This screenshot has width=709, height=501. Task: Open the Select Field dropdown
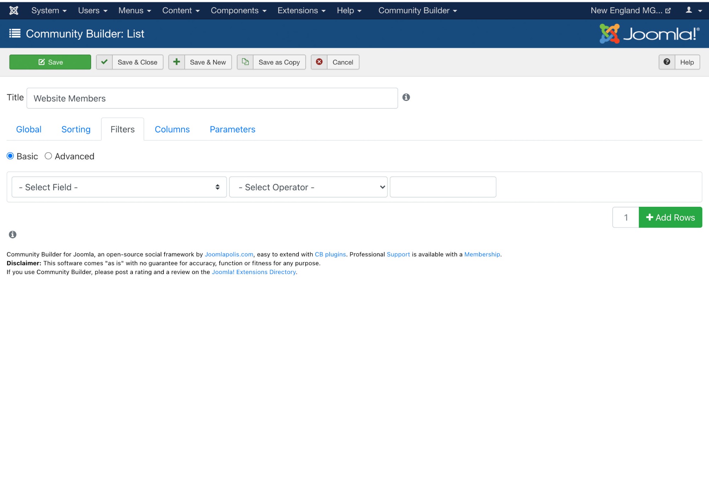coord(119,187)
